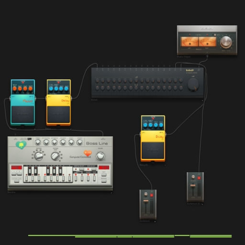
Task: Click the large master knob on Kobolt mixer
Action: click(193, 85)
